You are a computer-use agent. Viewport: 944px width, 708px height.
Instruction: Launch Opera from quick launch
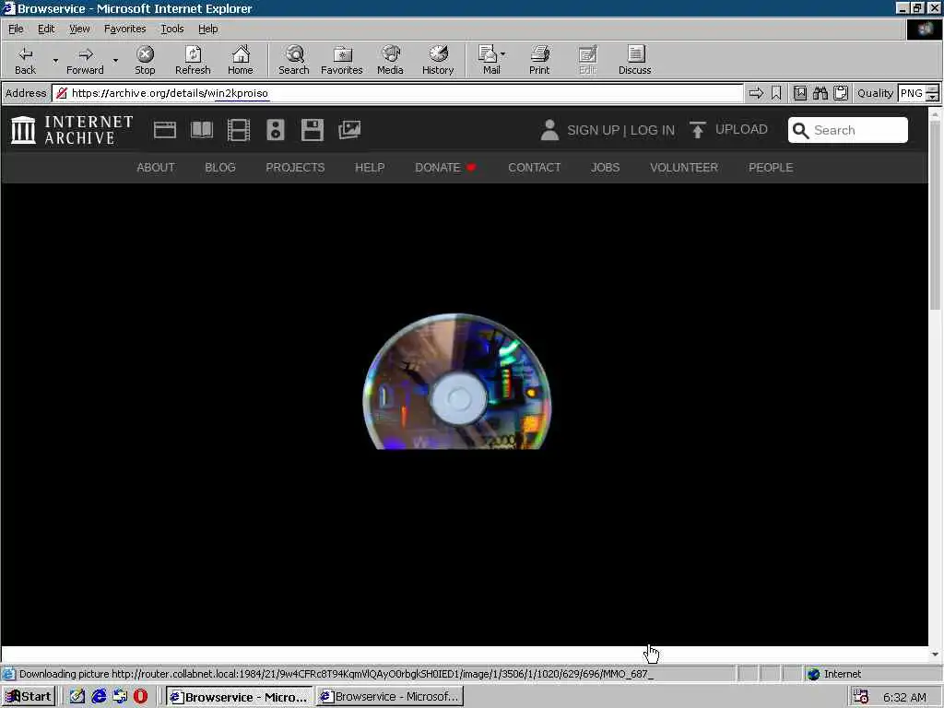pyautogui.click(x=140, y=697)
